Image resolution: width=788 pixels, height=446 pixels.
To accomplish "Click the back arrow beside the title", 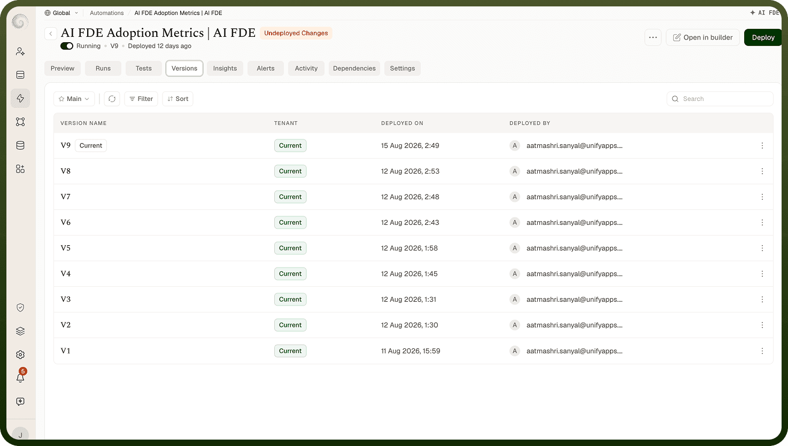I will click(51, 34).
